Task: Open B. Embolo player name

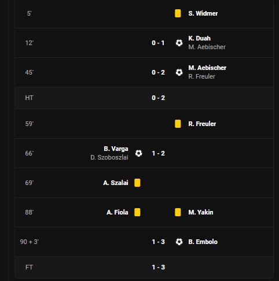Action: (203, 242)
